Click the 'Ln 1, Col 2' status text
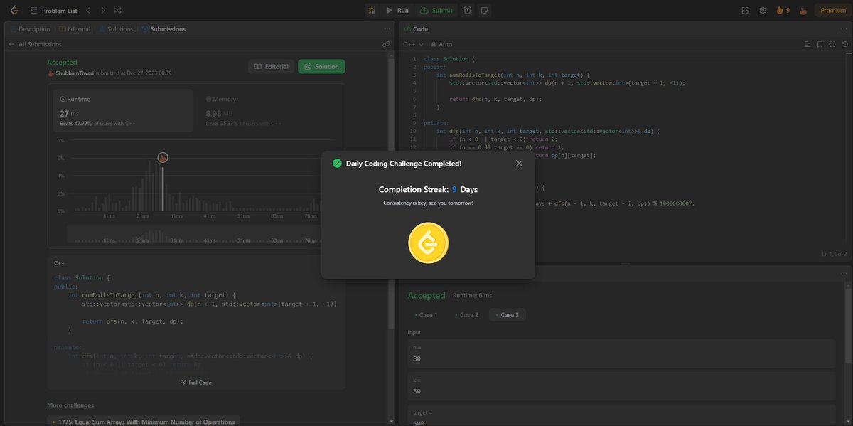This screenshot has width=853, height=426. pyautogui.click(x=834, y=254)
